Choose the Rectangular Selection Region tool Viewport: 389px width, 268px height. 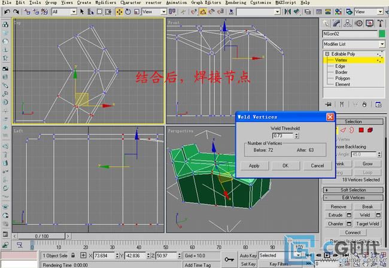tap(99, 11)
